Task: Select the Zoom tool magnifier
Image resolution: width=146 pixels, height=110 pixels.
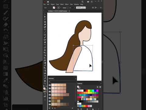Action: click(45, 83)
